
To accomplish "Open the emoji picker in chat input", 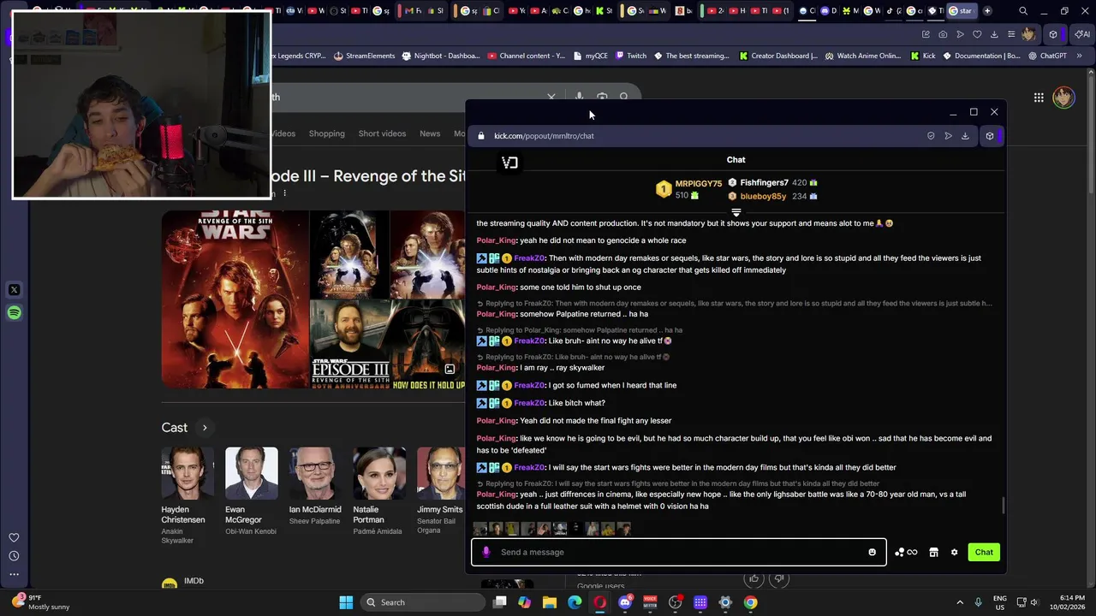I will [x=872, y=552].
